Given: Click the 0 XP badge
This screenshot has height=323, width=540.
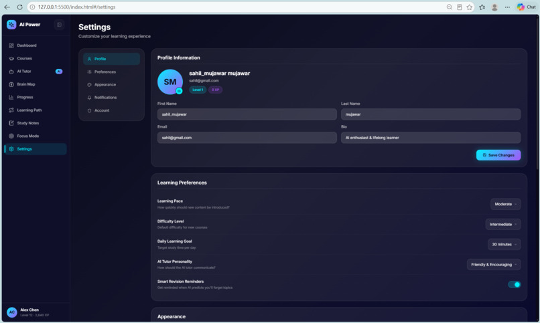Looking at the screenshot, I should point(215,90).
